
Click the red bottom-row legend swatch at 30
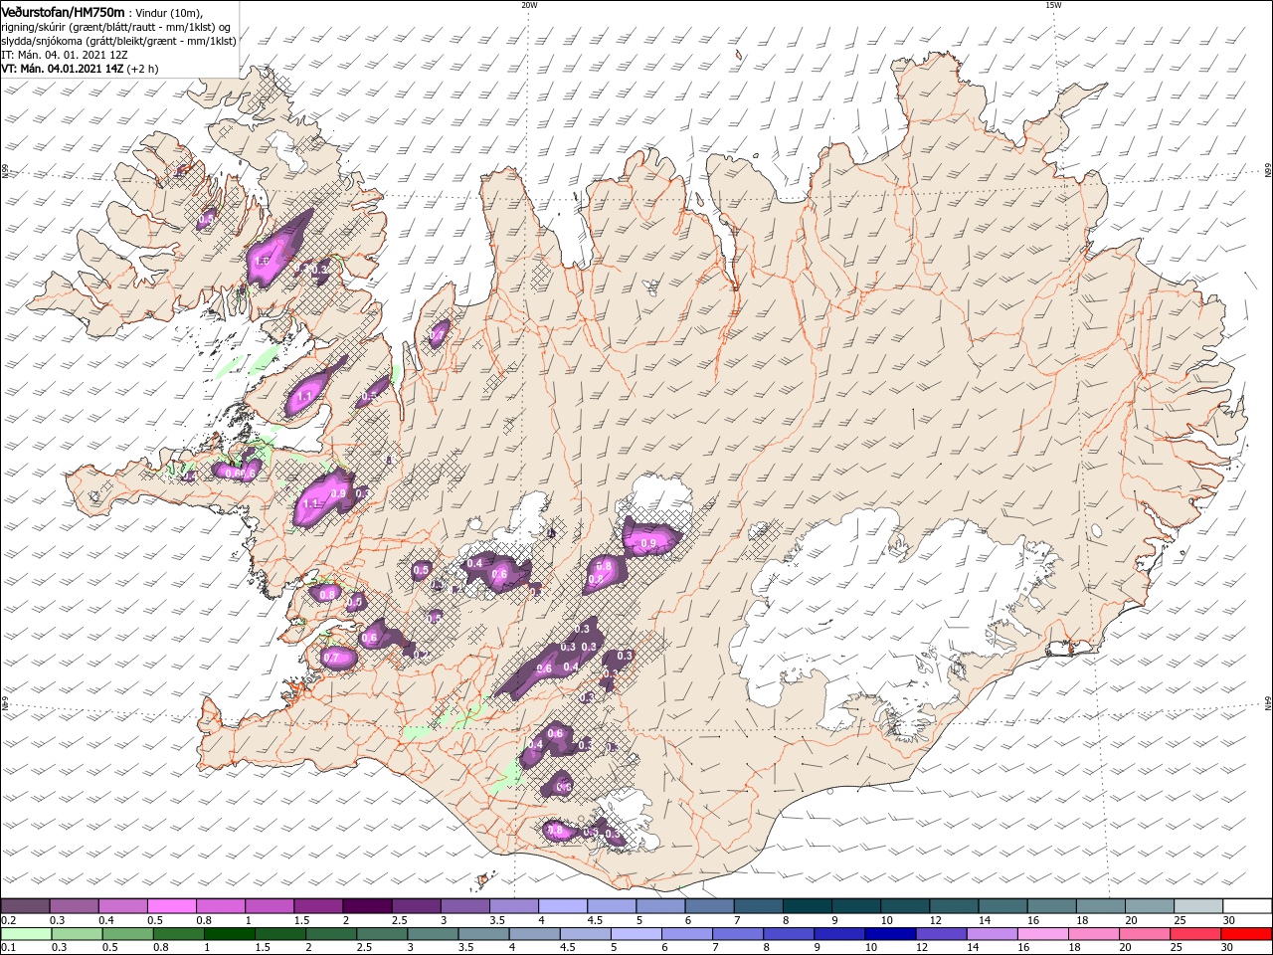pyautogui.click(x=1246, y=934)
